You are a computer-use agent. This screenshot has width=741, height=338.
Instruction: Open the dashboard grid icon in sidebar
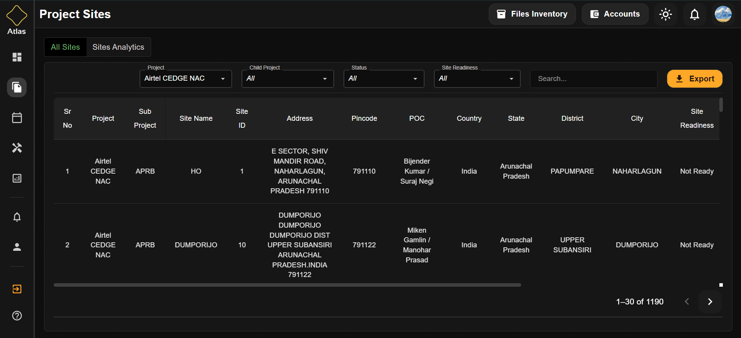(x=17, y=57)
